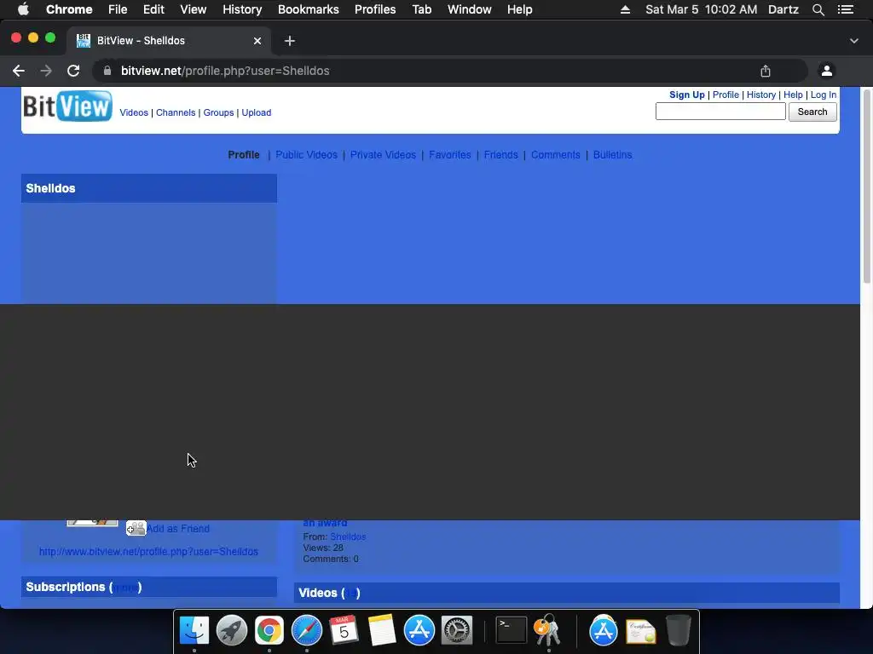Viewport: 873px width, 654px height.
Task: Click the page vertical scrollbar
Action: point(866,186)
